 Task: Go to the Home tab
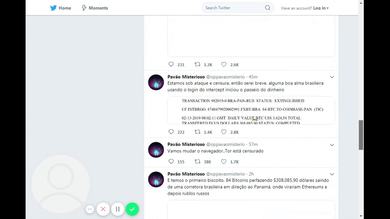(x=61, y=8)
